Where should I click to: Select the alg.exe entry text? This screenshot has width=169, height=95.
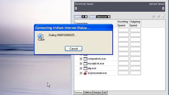[x=92, y=68]
